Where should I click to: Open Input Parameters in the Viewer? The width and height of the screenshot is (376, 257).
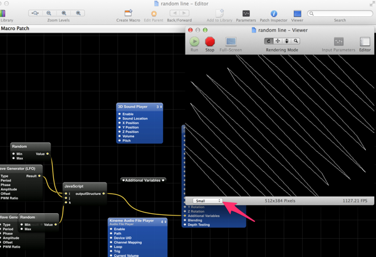coord(338,42)
